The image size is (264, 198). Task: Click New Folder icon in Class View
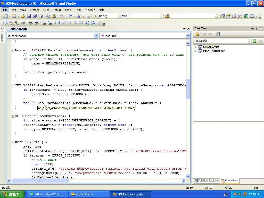pyautogui.click(x=197, y=34)
